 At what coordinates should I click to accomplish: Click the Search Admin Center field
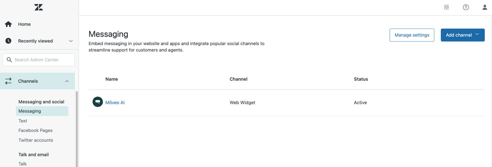click(41, 60)
